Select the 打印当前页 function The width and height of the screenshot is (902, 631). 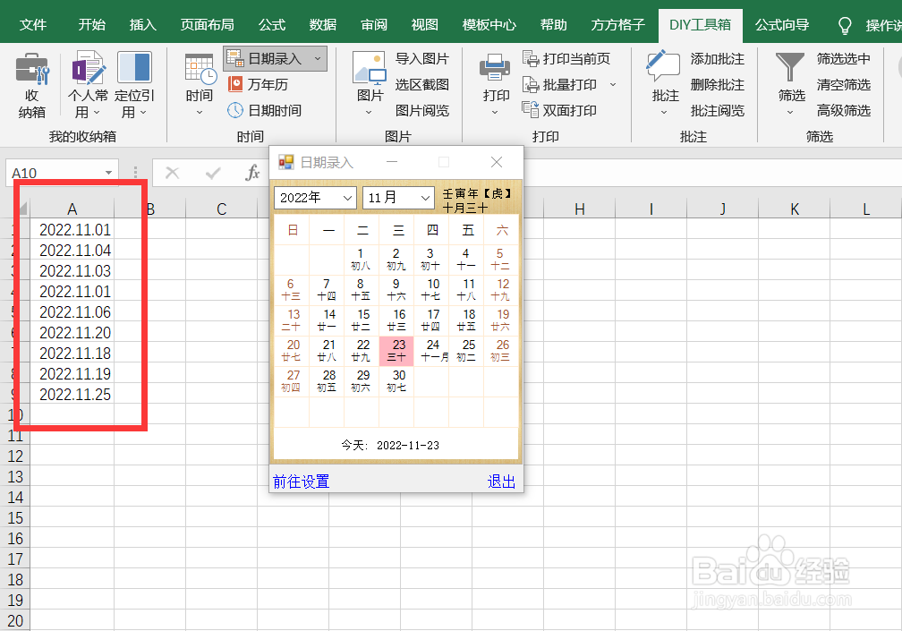point(567,58)
